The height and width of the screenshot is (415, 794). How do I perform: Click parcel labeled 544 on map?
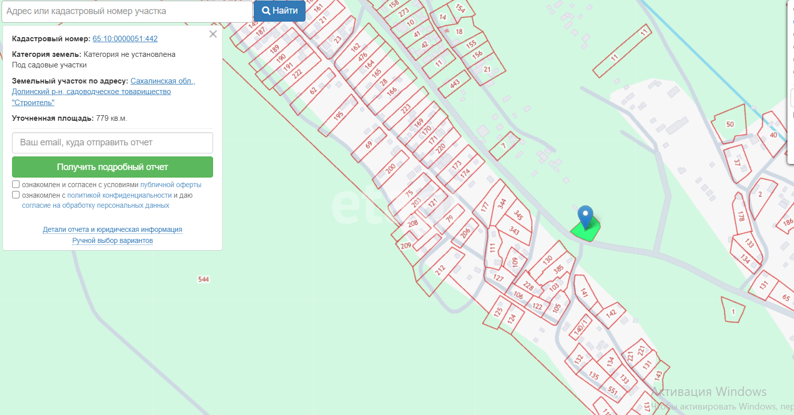(204, 279)
